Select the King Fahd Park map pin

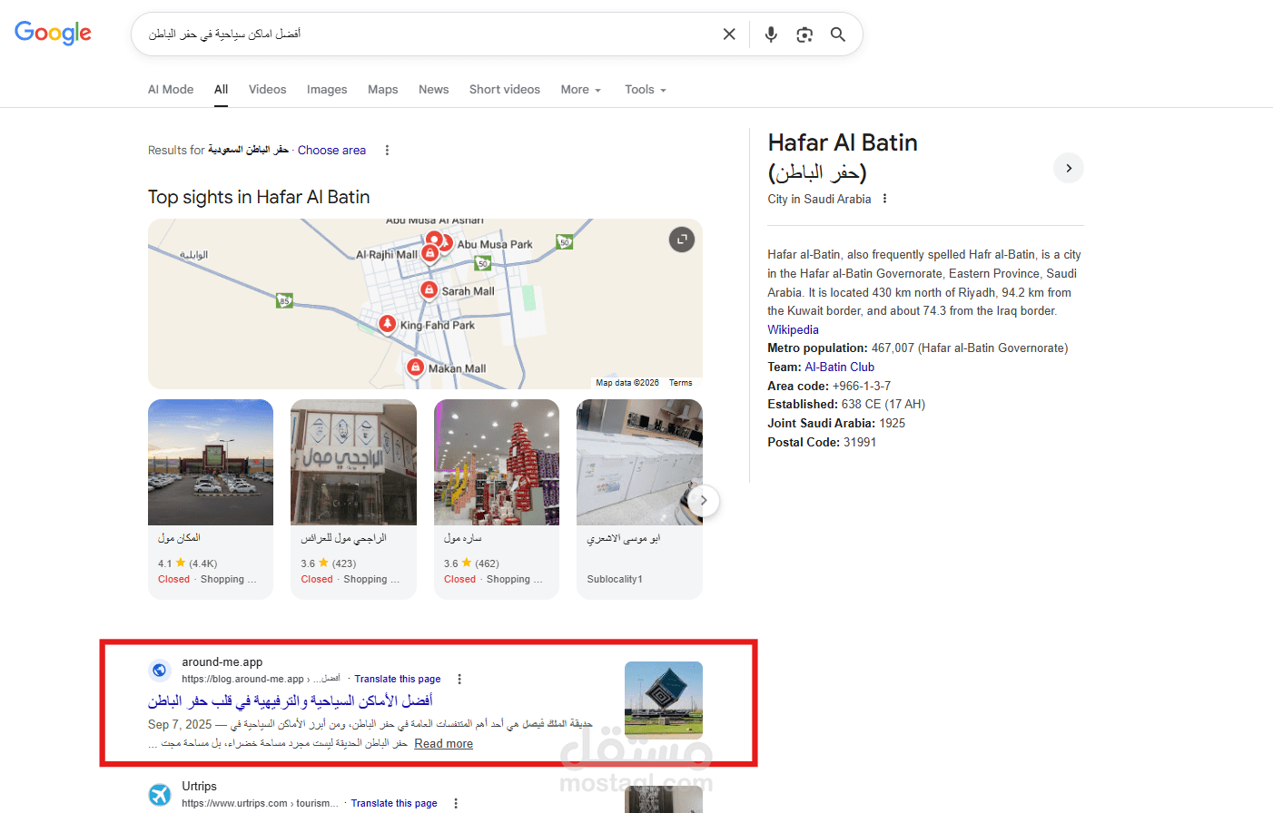click(387, 325)
